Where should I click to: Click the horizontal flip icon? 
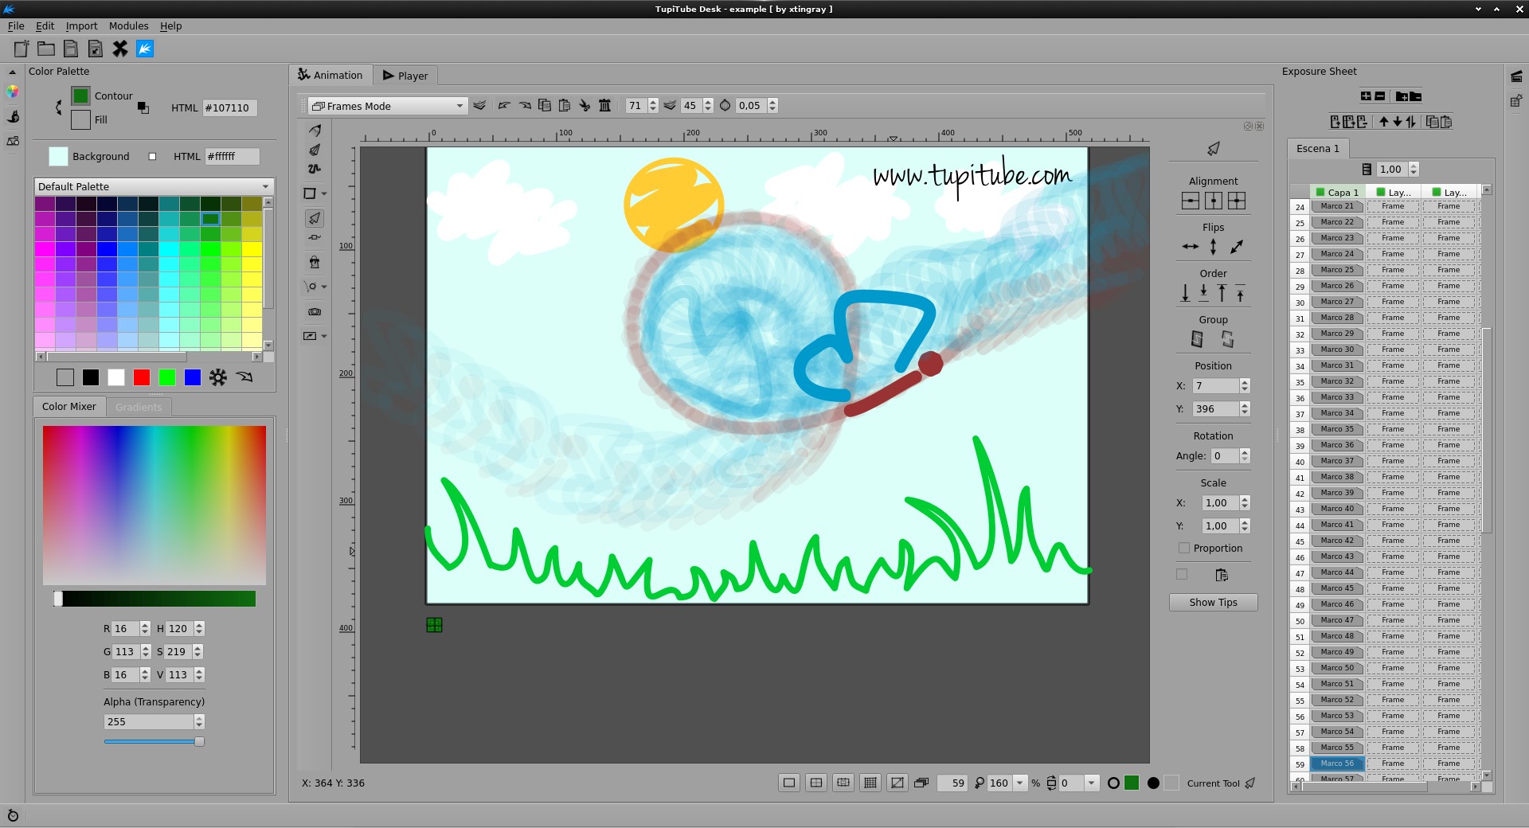(1190, 247)
